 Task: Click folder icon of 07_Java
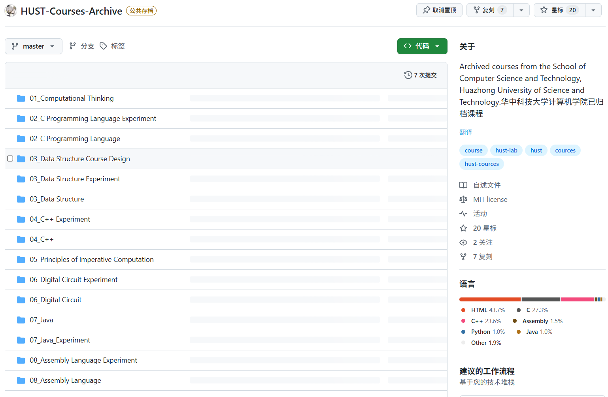pos(21,320)
